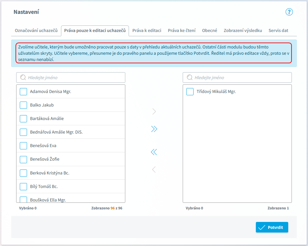Screen dimensions: 308x246
Task: Select the Zobrazení výsledku tab
Action: click(x=243, y=30)
